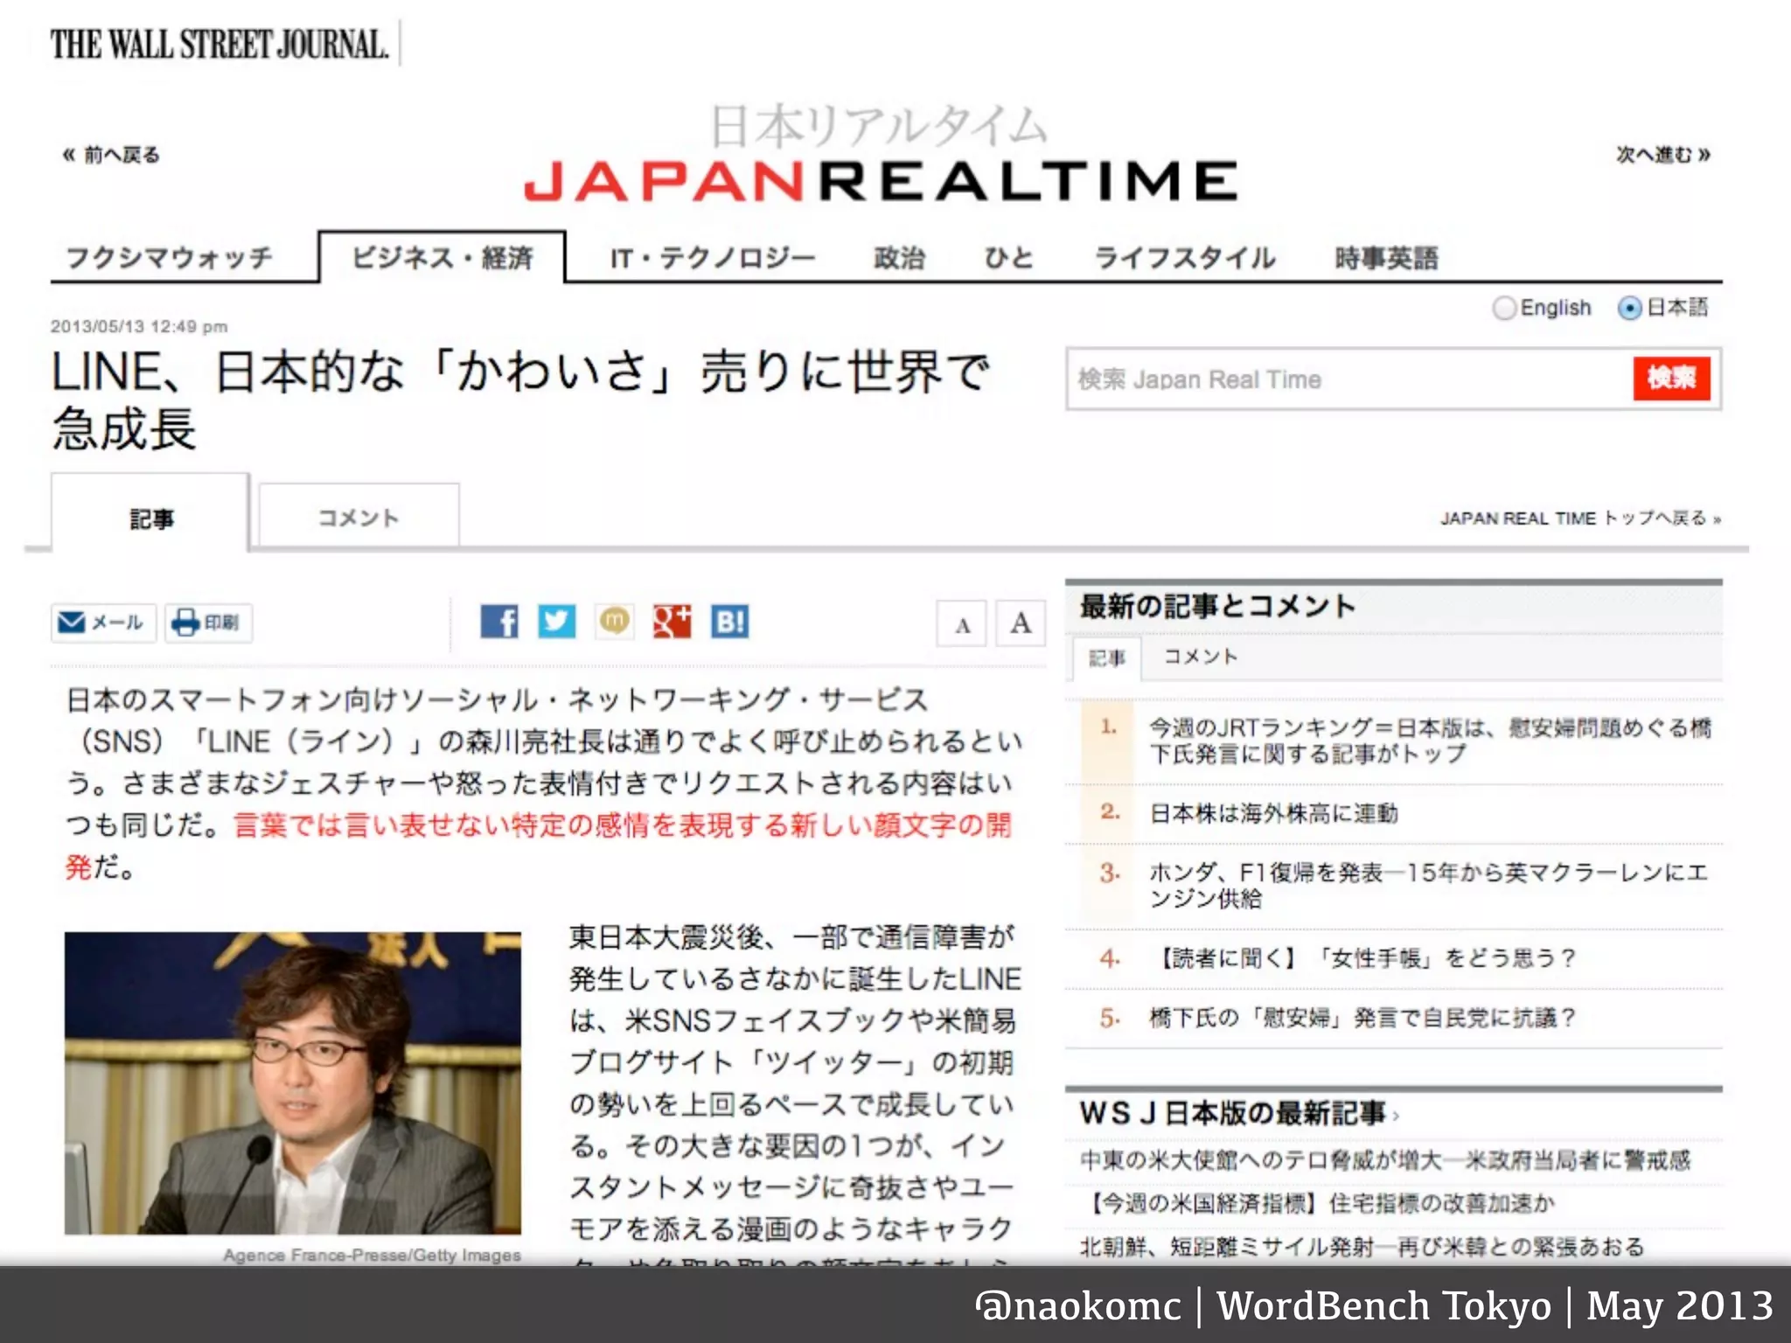This screenshot has width=1791, height=1343.
Task: Select the English language radio button
Action: pos(1503,308)
